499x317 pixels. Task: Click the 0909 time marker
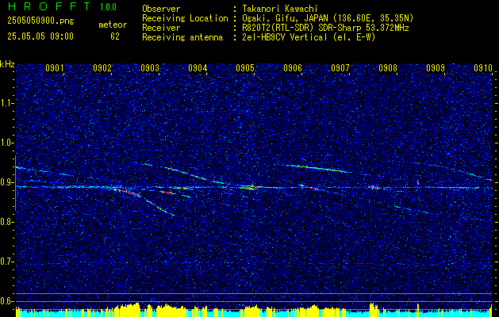coord(436,68)
